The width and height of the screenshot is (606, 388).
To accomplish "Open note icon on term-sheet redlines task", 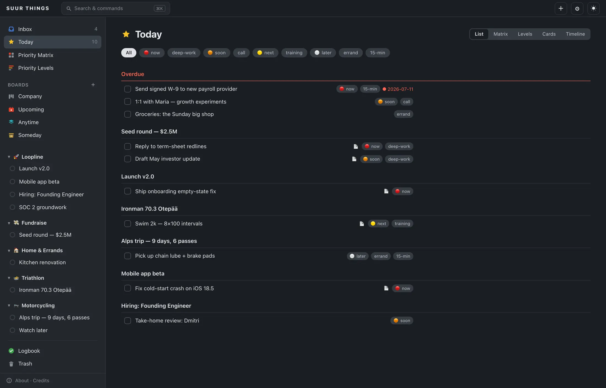I will pos(356,146).
